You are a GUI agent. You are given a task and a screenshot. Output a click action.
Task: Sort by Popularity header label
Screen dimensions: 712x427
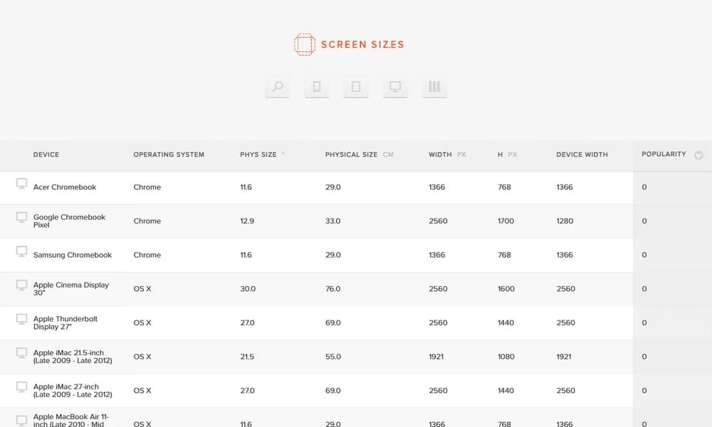pyautogui.click(x=664, y=154)
